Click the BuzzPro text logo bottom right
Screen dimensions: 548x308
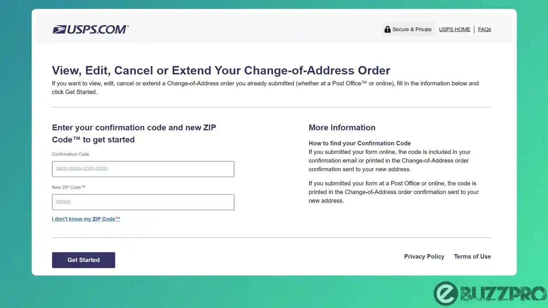(x=503, y=293)
